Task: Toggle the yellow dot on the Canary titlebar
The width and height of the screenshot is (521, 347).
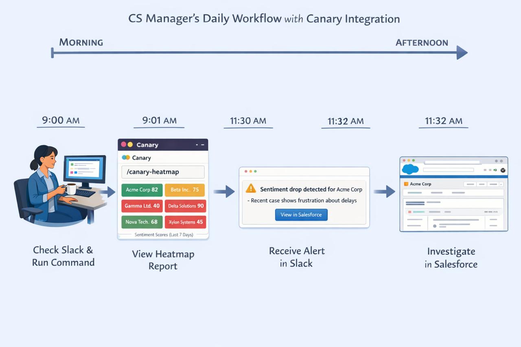Action: tap(130, 144)
